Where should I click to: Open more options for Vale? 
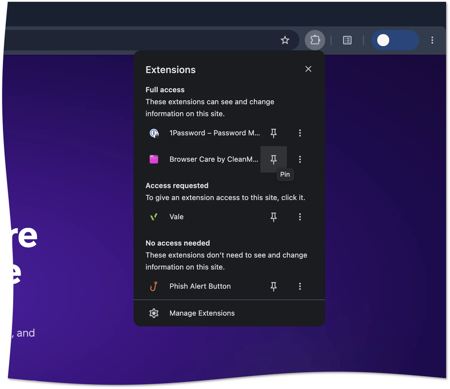[300, 217]
